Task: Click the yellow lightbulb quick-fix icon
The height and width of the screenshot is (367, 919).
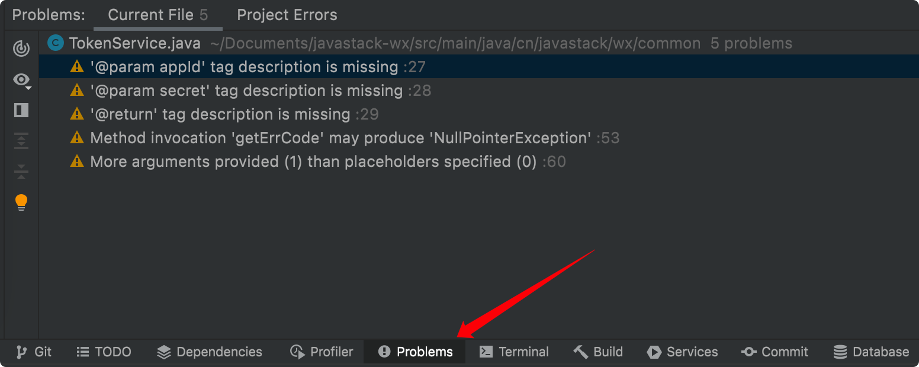Action: point(21,202)
